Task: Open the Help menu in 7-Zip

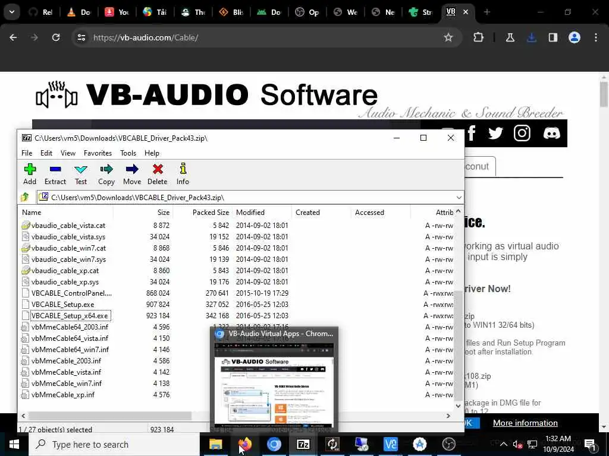Action: coord(152,153)
